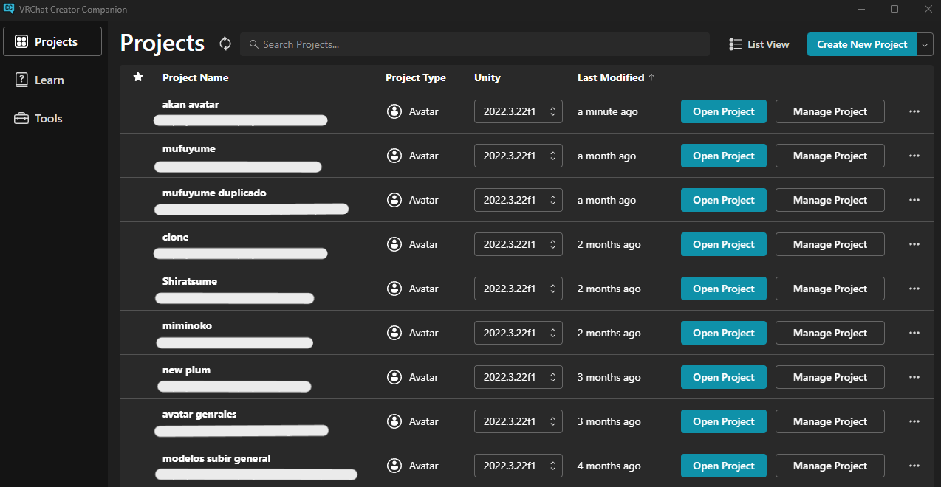Open more options for miminoko

[914, 333]
